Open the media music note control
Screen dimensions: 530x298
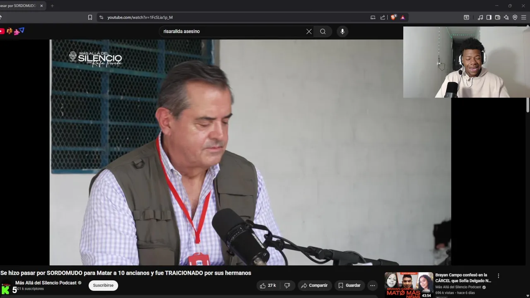480,17
